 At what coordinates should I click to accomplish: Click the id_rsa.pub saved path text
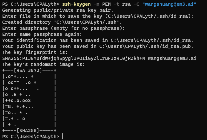coord(146,46)
